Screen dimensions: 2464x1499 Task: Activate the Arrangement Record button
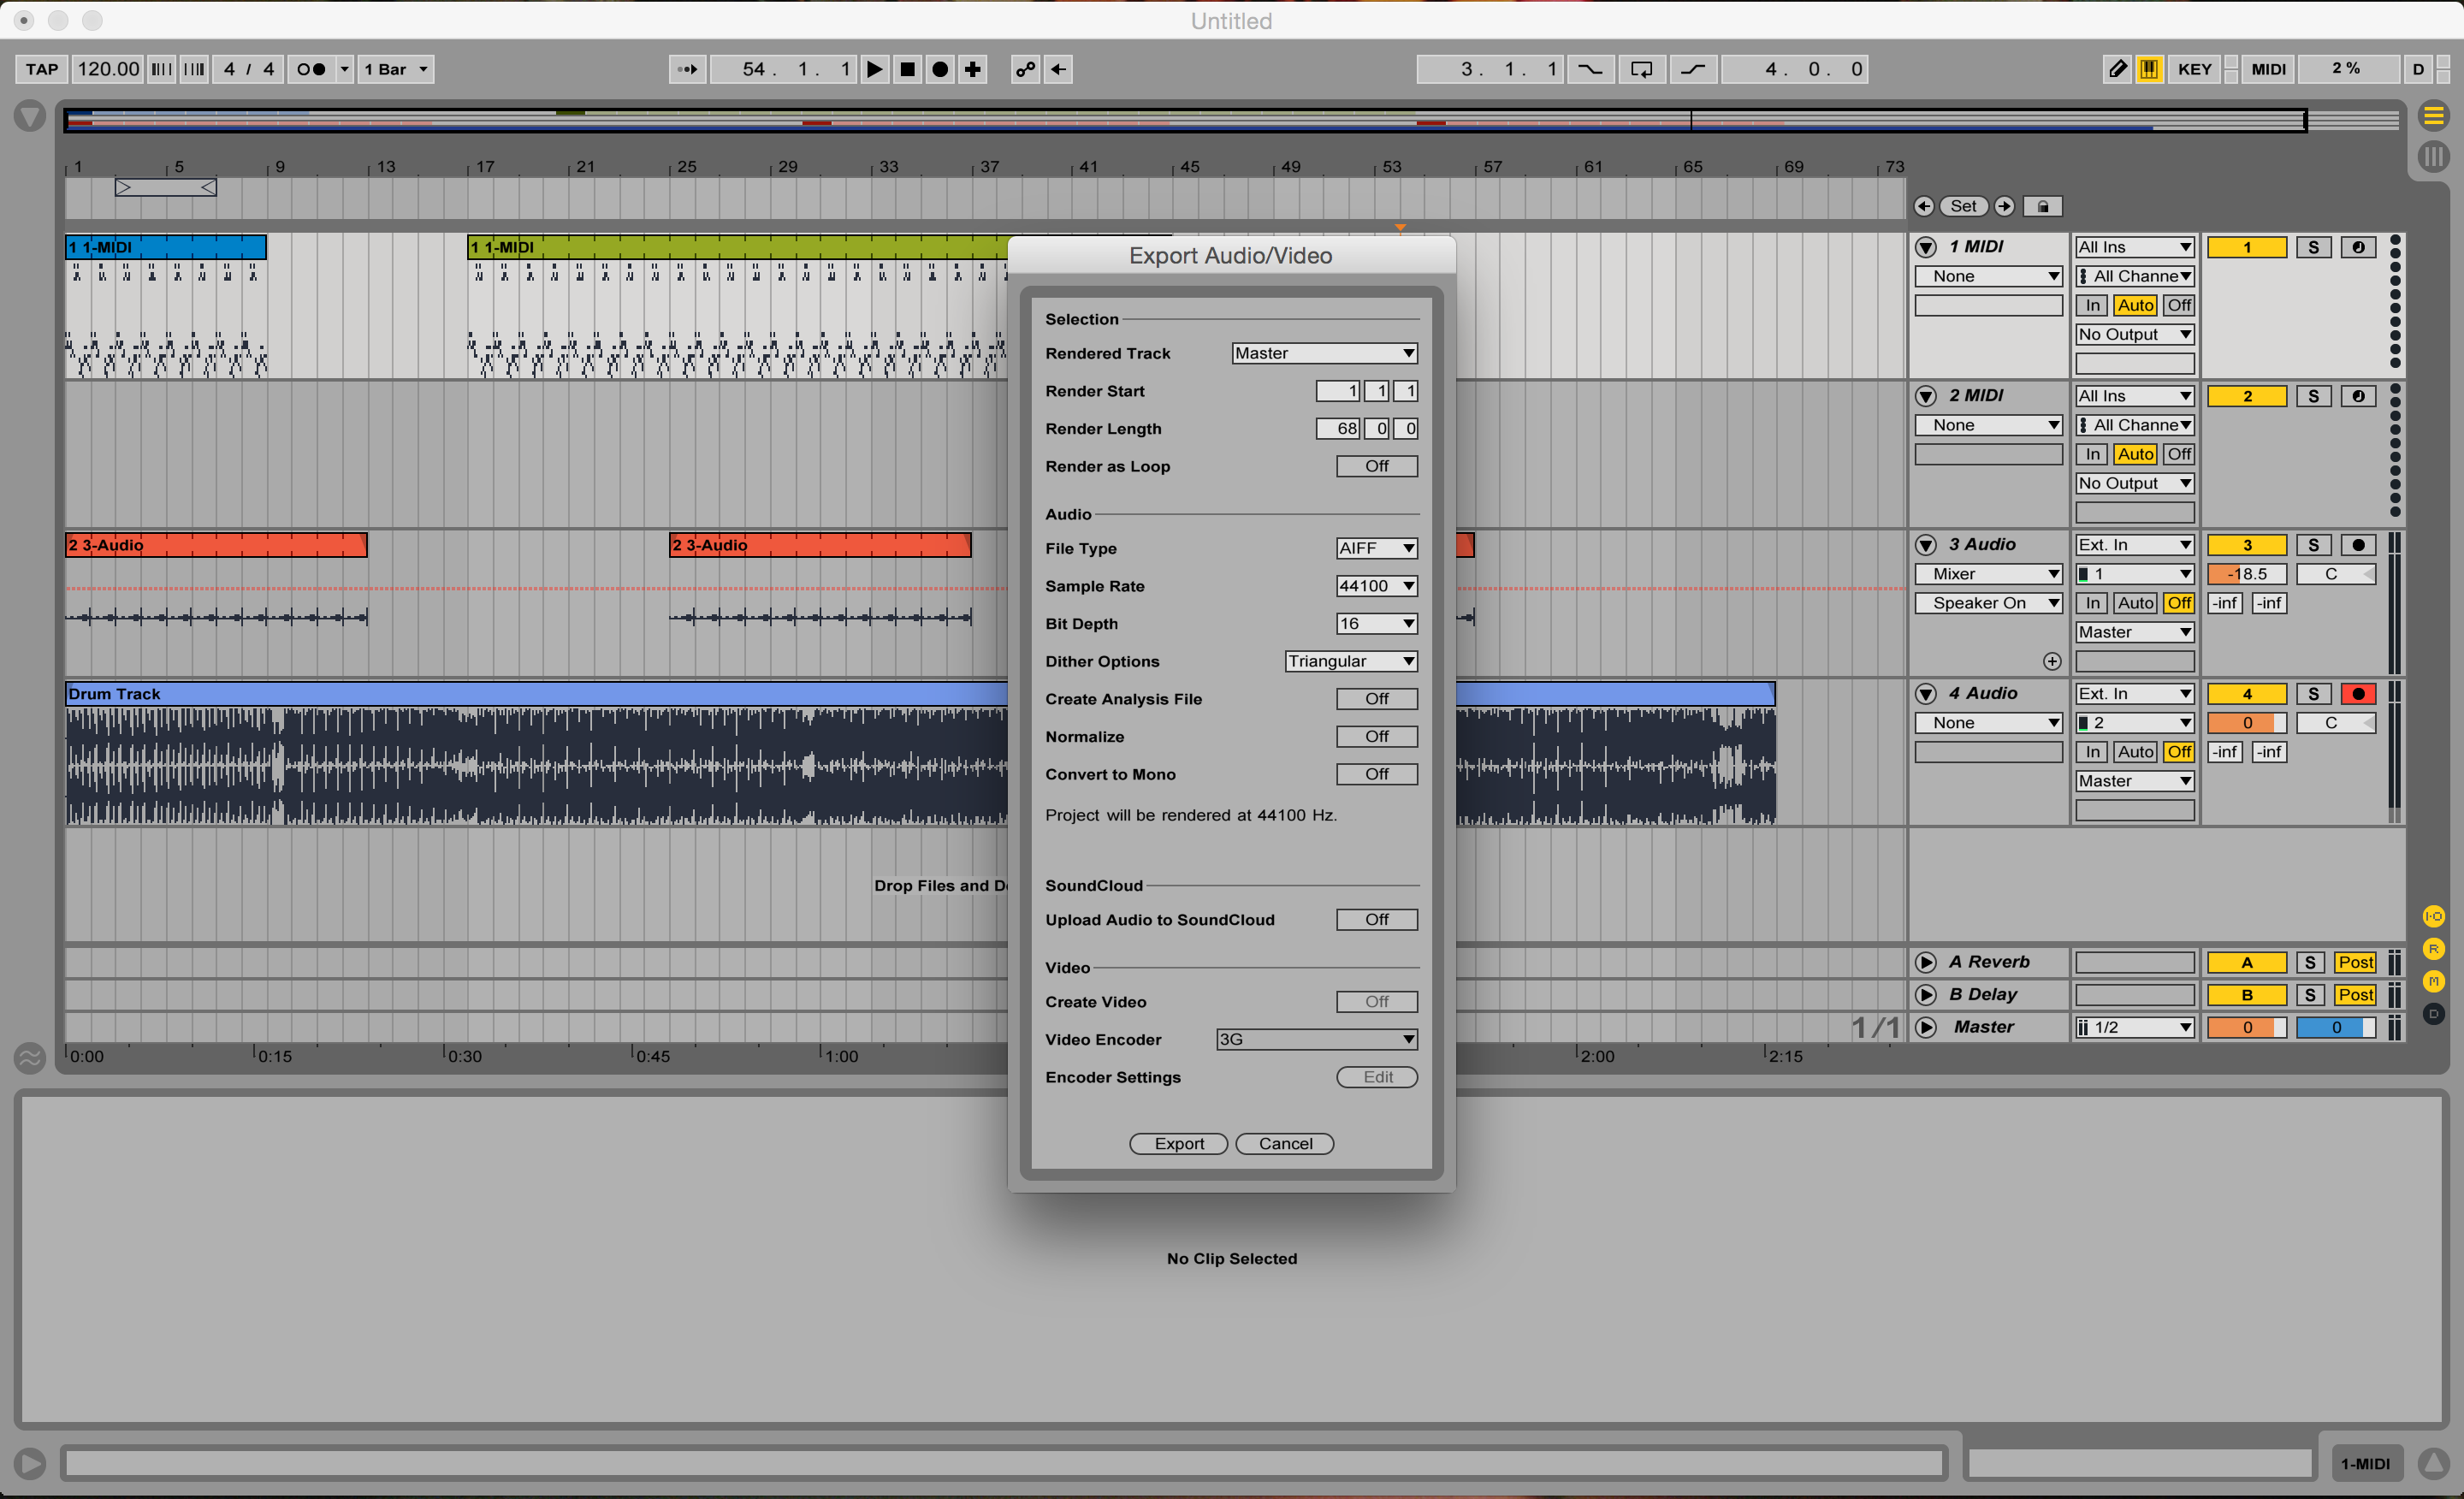(940, 69)
